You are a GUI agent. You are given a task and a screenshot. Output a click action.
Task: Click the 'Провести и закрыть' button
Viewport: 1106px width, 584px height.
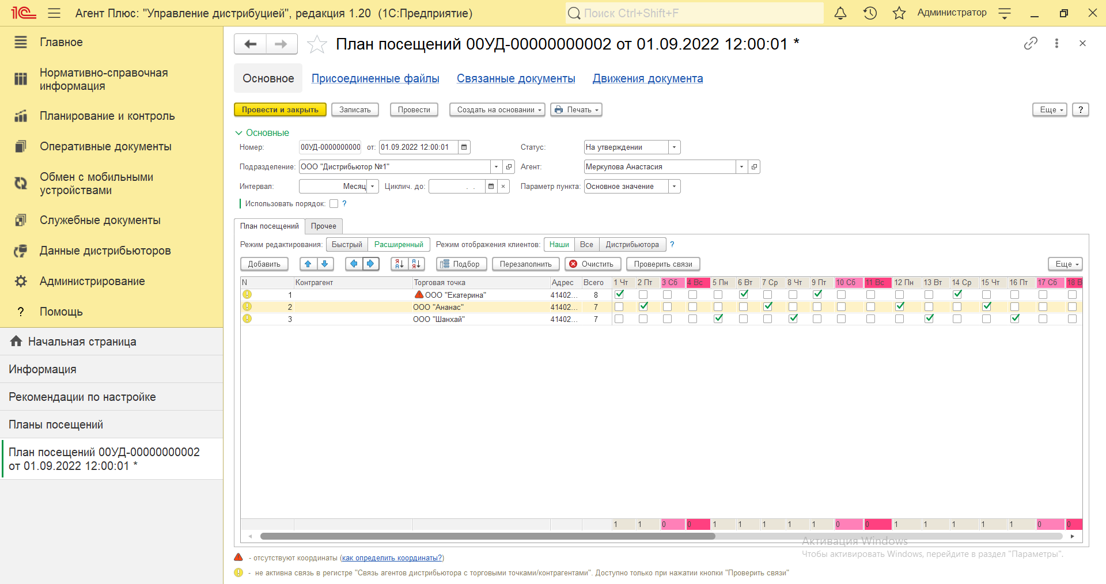pos(280,110)
